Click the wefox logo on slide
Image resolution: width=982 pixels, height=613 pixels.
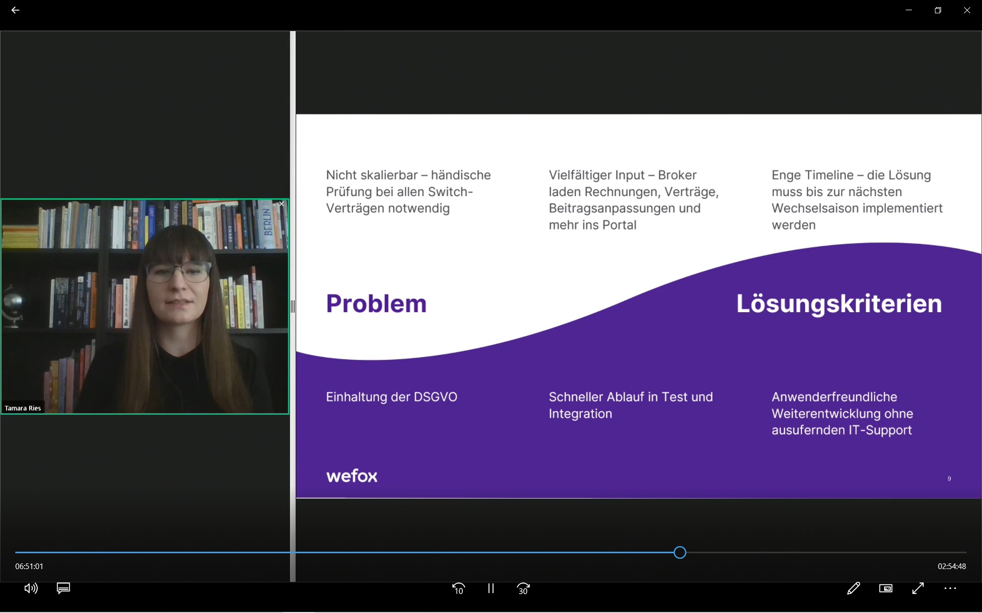(x=352, y=476)
